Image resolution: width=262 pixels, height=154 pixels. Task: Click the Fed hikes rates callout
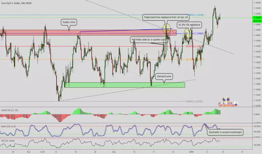point(149,40)
